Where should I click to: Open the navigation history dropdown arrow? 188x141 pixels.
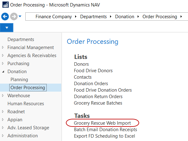(x=20, y=17)
